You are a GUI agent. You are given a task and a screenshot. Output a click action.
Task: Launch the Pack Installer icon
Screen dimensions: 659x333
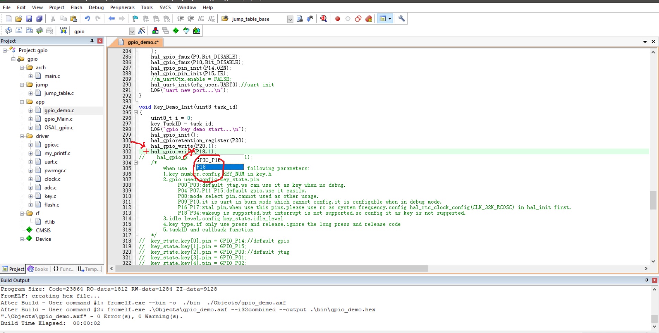[197, 31]
